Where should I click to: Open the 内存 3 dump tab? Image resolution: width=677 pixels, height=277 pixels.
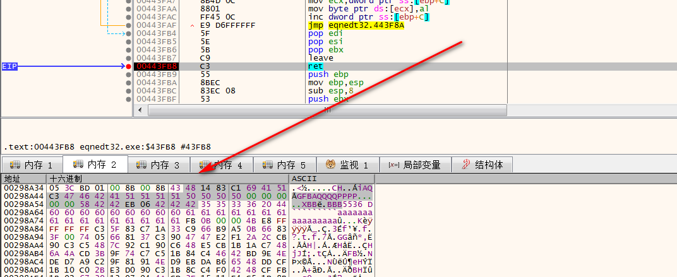[159, 165]
